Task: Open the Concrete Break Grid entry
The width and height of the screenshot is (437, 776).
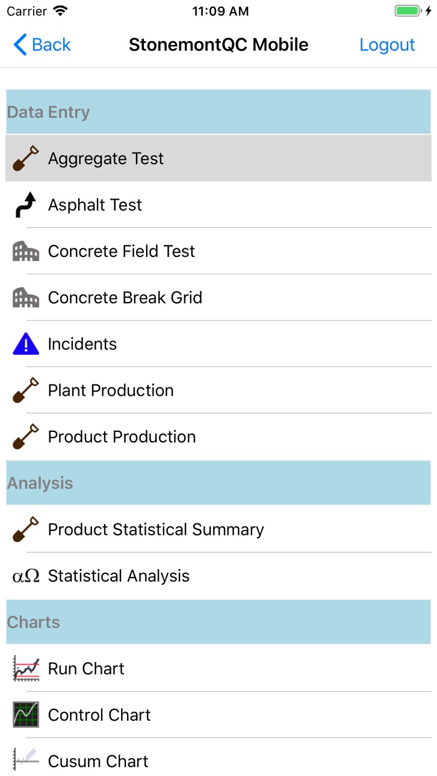Action: (x=218, y=297)
